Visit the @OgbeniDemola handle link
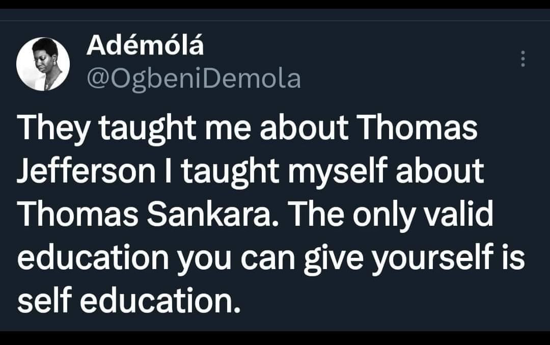 pyautogui.click(x=194, y=78)
